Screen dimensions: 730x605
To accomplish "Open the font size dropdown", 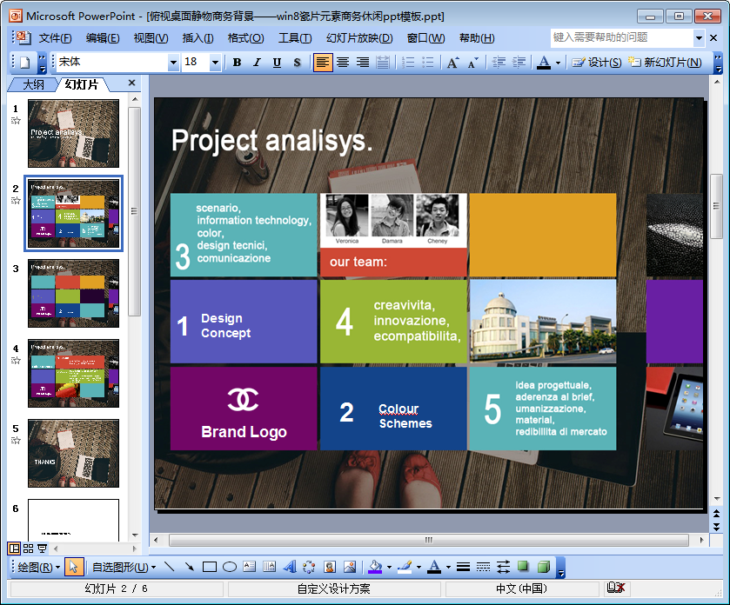I will coord(214,63).
